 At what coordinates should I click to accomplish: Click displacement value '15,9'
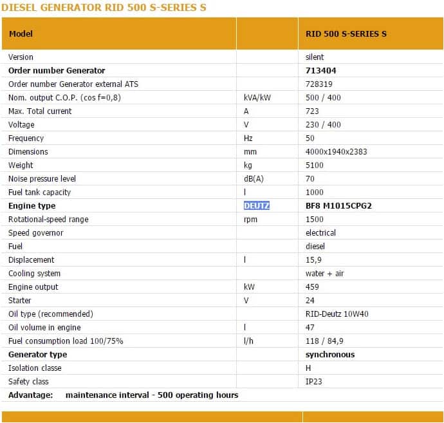pos(313,260)
